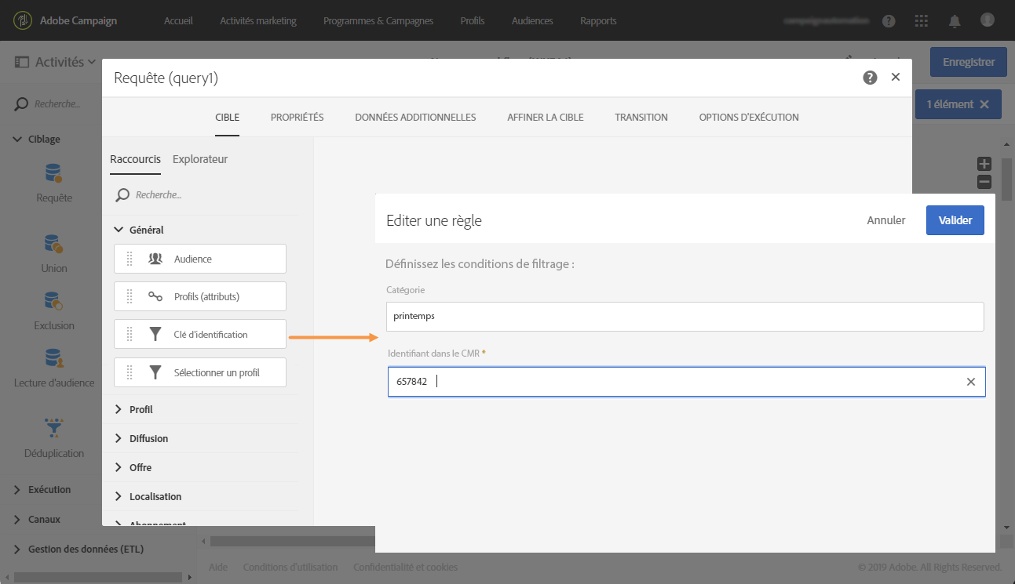Screen dimensions: 1015x584
Task: Click Annuler in the rule editor
Action: pyautogui.click(x=886, y=220)
